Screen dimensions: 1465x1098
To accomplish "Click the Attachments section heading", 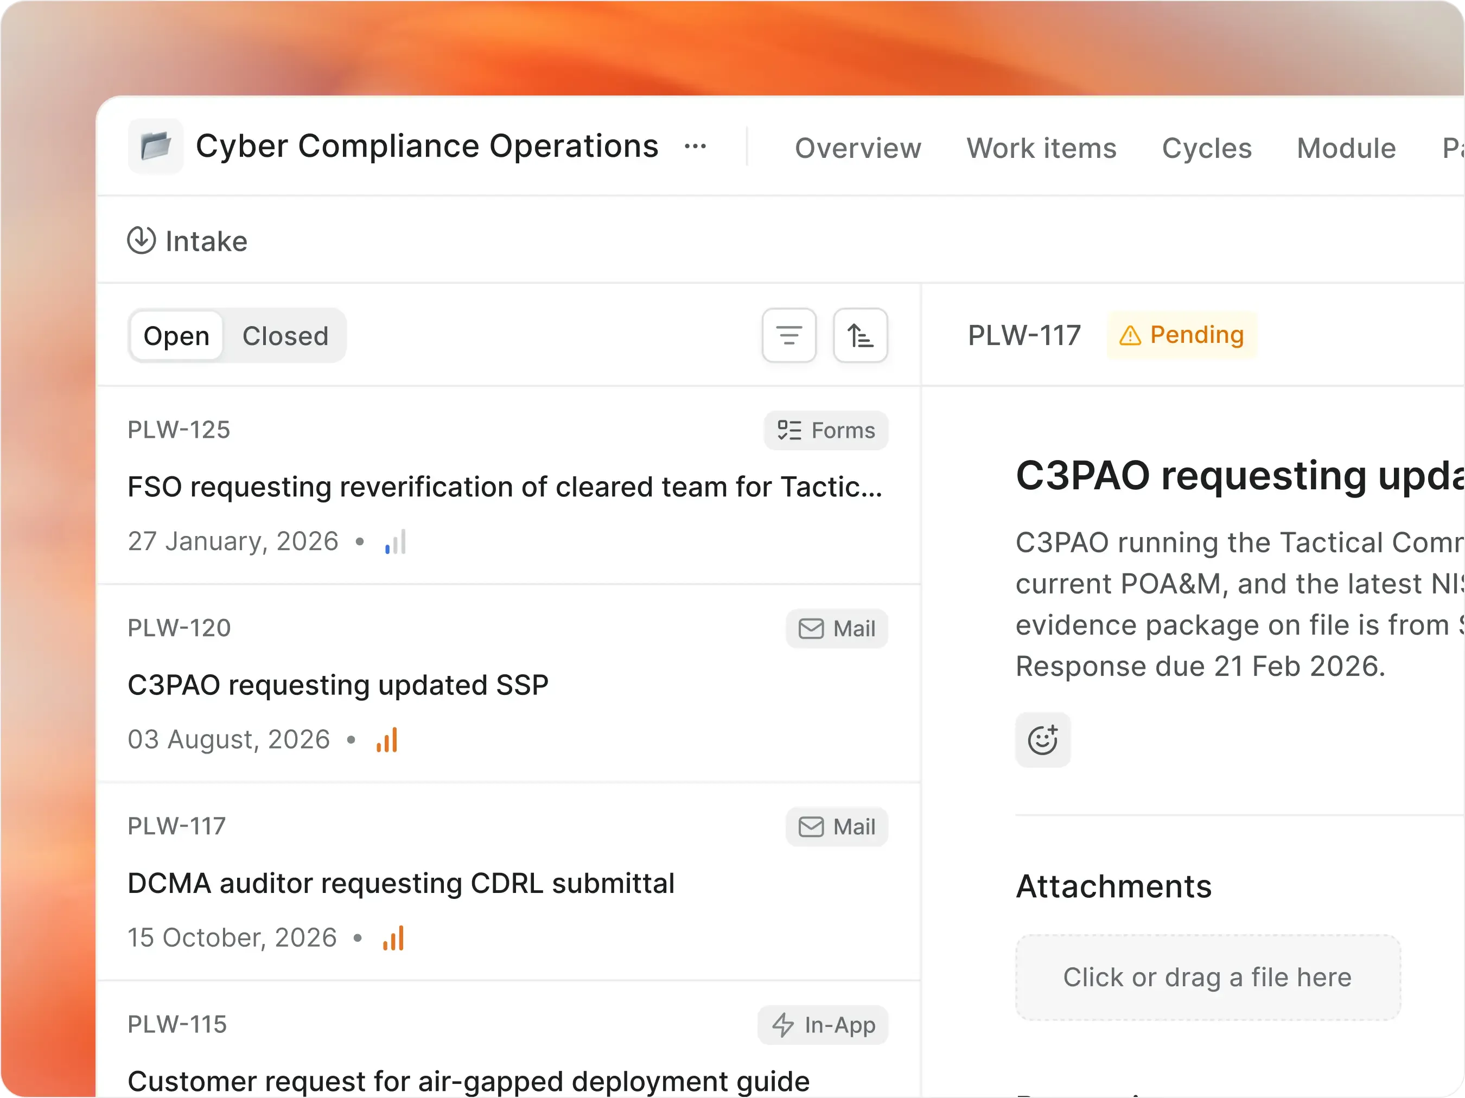I will coord(1113,886).
